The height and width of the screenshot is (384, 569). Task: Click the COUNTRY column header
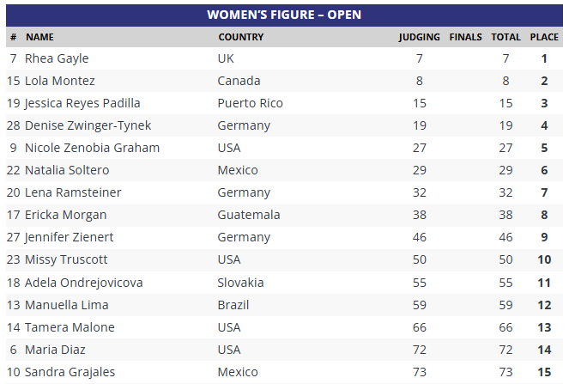(240, 37)
